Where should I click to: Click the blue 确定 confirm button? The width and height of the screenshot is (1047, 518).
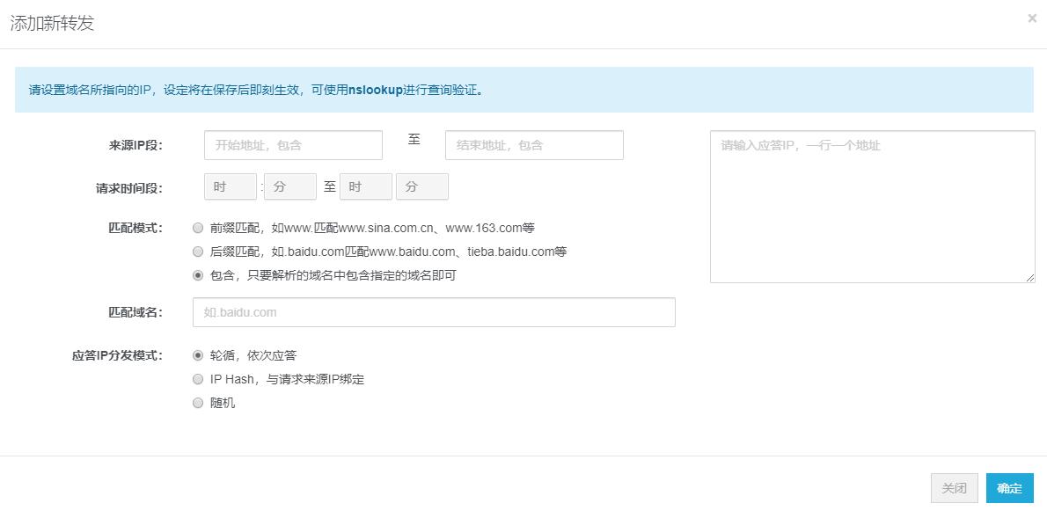(x=1009, y=488)
